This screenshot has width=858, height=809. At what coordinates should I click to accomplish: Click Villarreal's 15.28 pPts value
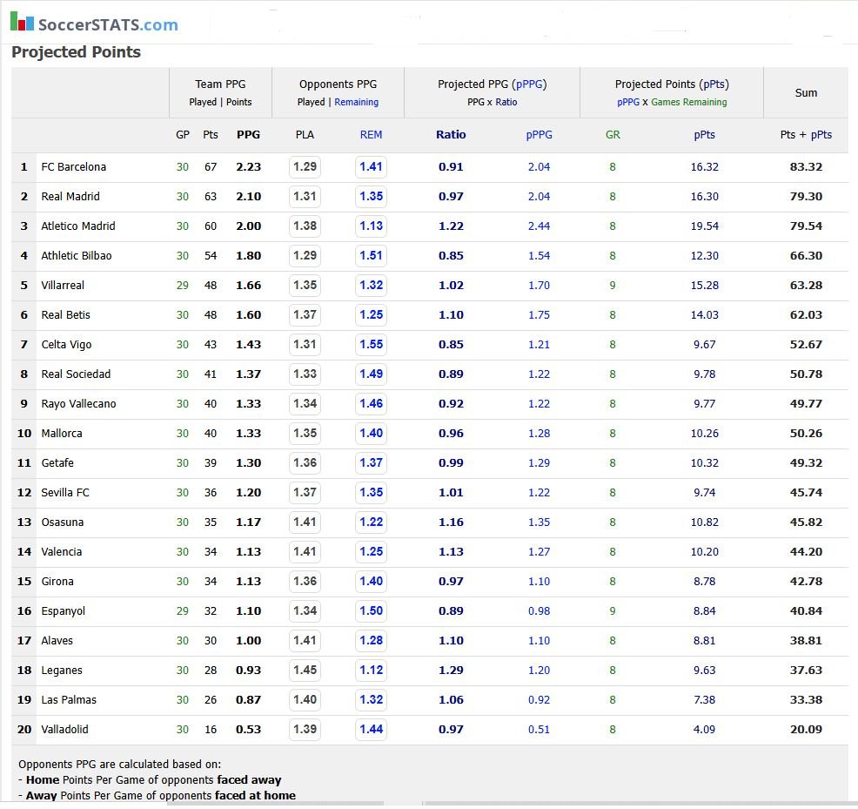pos(704,286)
